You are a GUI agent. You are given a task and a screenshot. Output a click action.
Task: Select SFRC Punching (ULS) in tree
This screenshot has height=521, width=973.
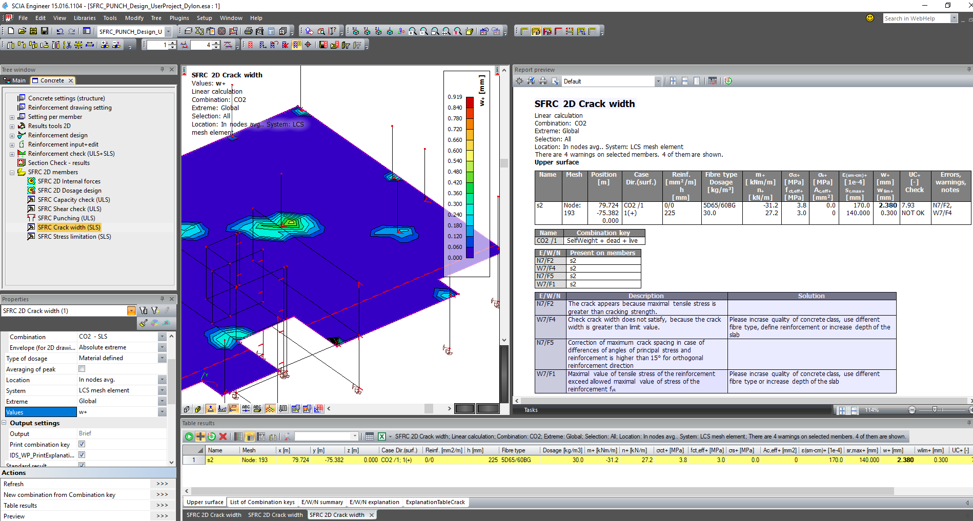click(66, 218)
